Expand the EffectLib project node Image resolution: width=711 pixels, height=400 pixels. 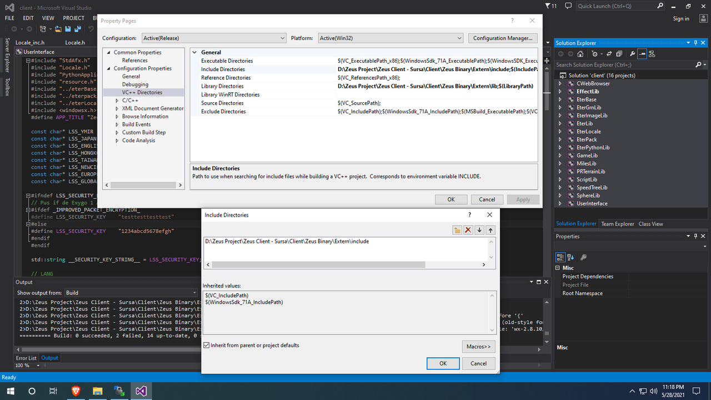point(560,92)
